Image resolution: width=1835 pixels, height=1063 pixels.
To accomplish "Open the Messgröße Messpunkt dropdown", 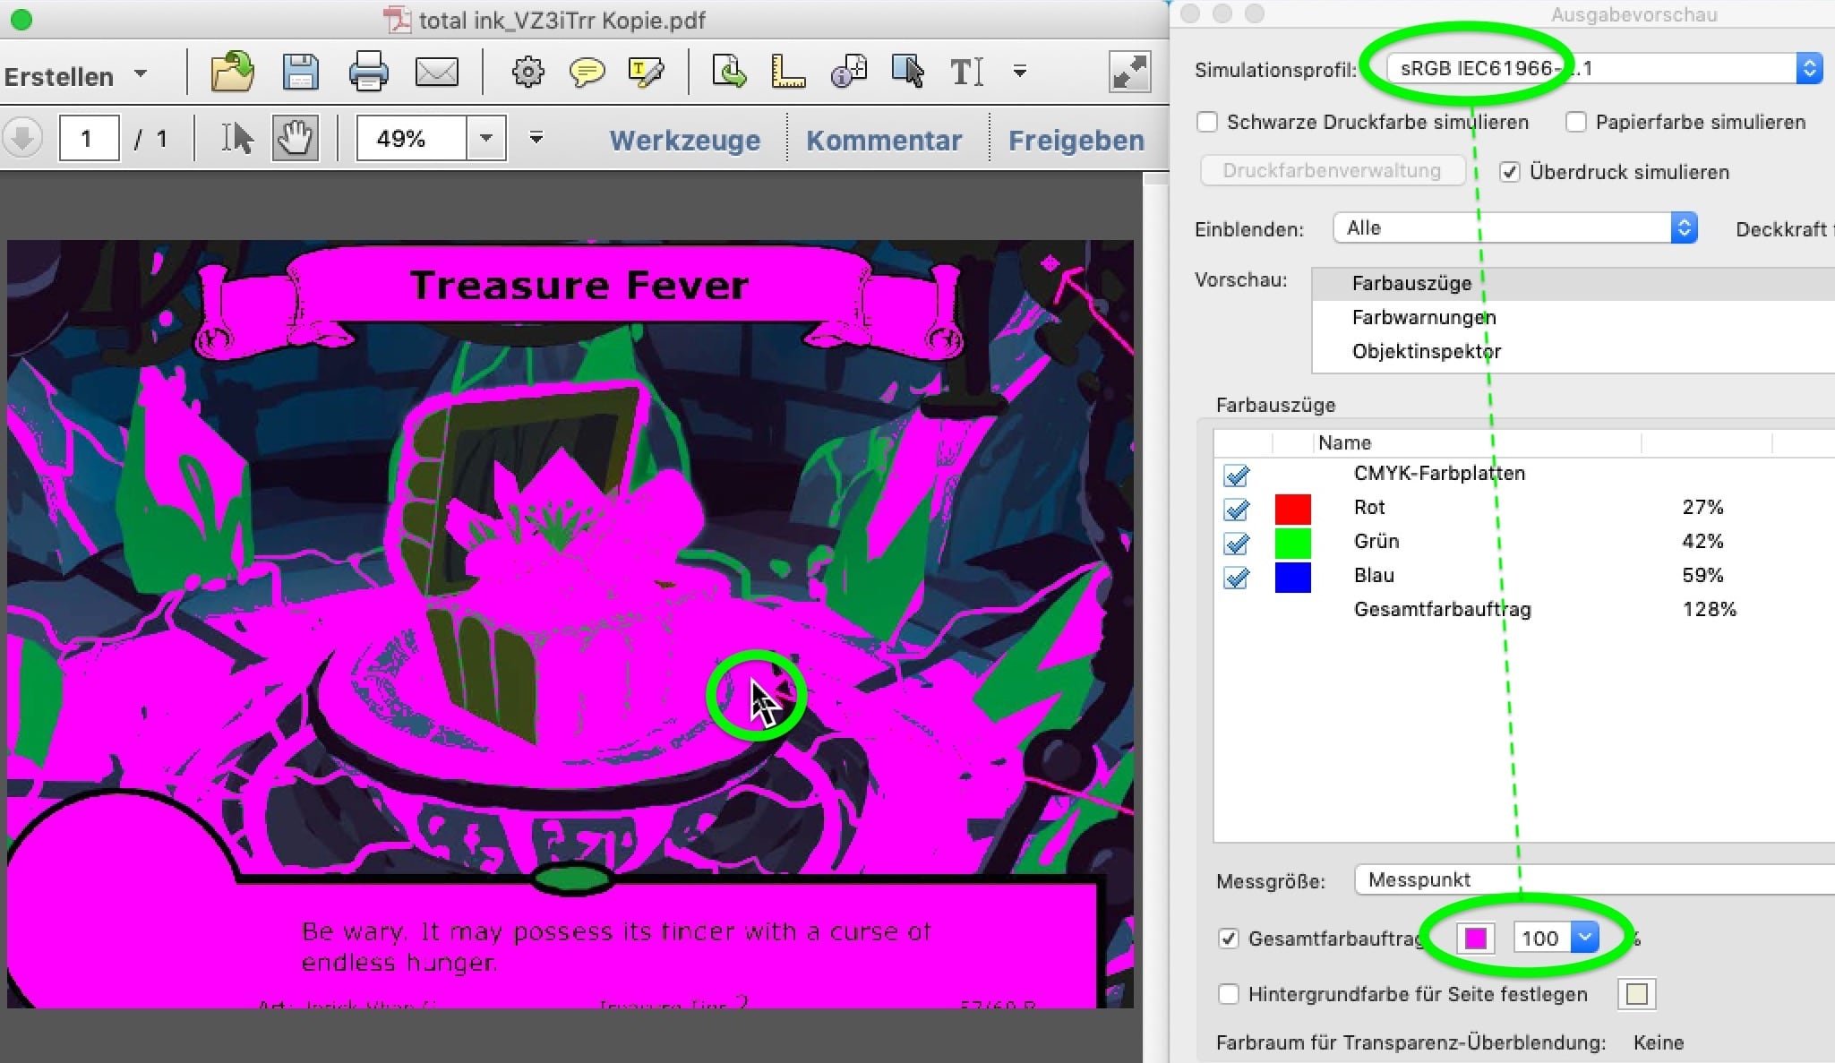I will [x=1594, y=879].
